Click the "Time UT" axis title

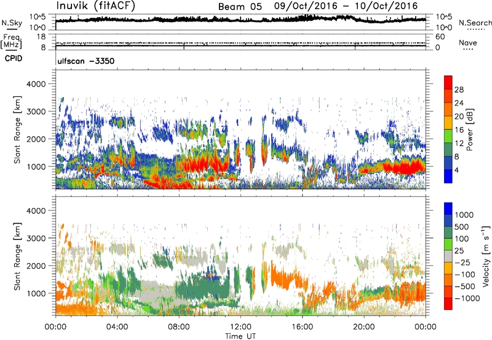point(240,336)
